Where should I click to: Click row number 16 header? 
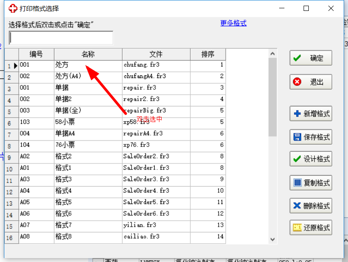click(11, 238)
